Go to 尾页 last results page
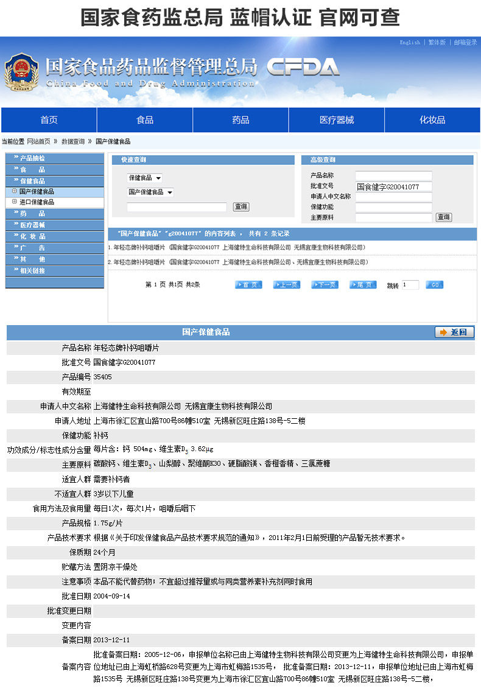Viewport: 481px width, 691px height. click(363, 285)
